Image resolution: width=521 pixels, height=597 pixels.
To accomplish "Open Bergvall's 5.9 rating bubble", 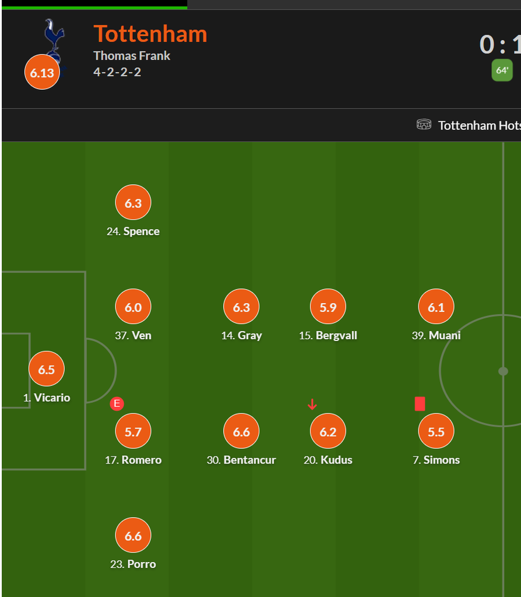I will pos(328,307).
